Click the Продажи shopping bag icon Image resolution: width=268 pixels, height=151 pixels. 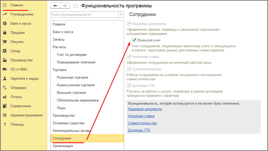coord(5,33)
